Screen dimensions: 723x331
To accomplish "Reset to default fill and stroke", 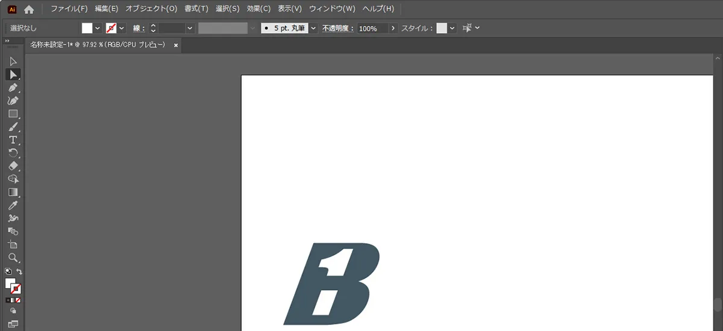I will pos(7,271).
